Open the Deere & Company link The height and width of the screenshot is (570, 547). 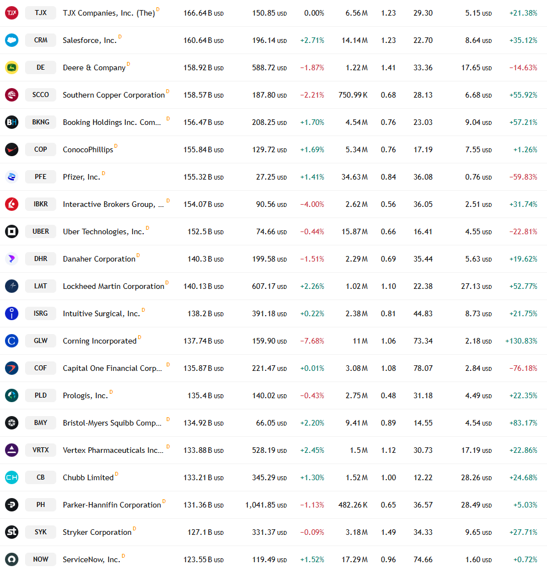coord(94,67)
